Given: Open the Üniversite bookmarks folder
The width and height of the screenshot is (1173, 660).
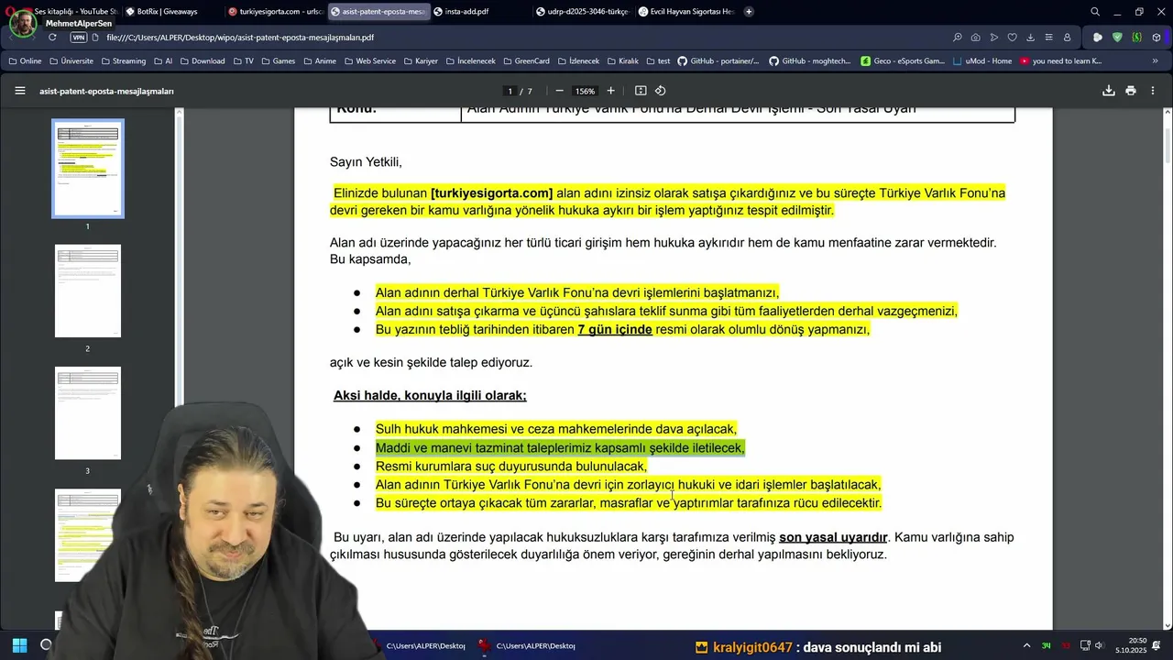Looking at the screenshot, I should (x=71, y=61).
